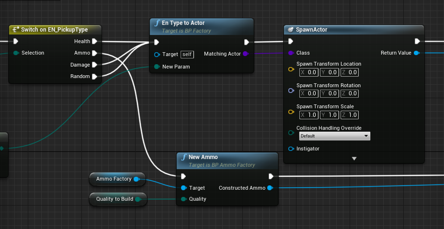The image size is (444, 229).
Task: Select the Quality to Build variable node
Action: [114, 199]
